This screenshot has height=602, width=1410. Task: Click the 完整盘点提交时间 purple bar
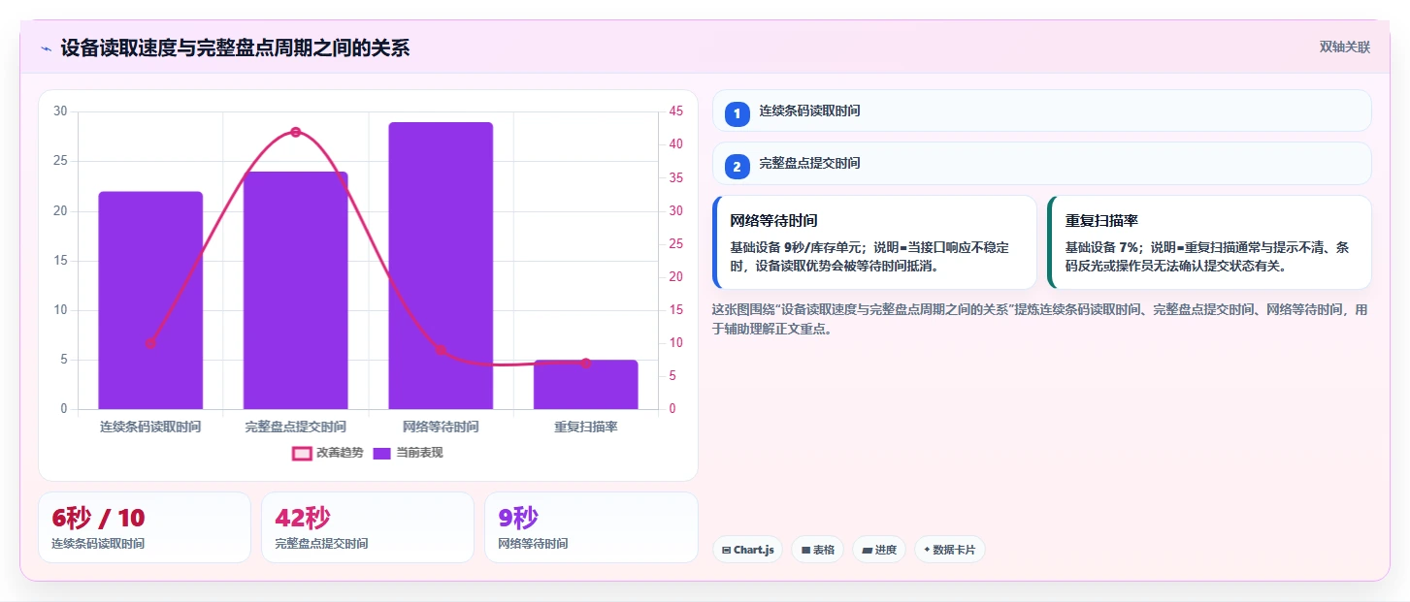point(296,291)
